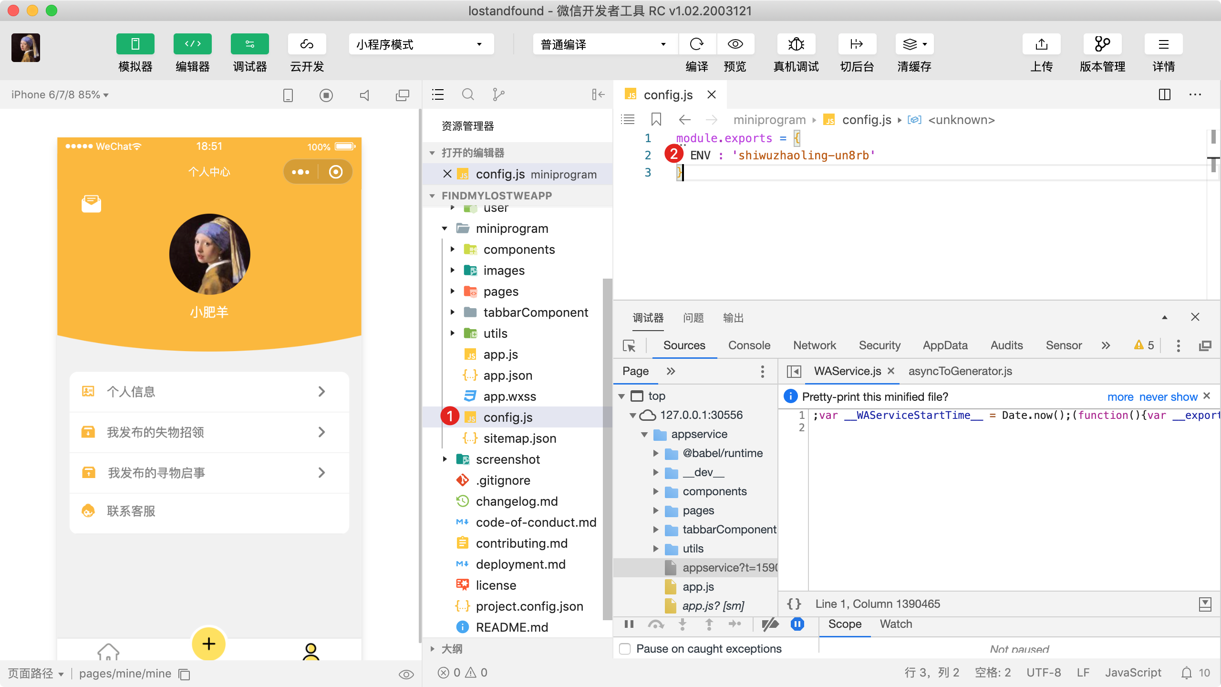Click the 云开发 cloud icon
Screen dimensions: 1221x687
pyautogui.click(x=307, y=44)
